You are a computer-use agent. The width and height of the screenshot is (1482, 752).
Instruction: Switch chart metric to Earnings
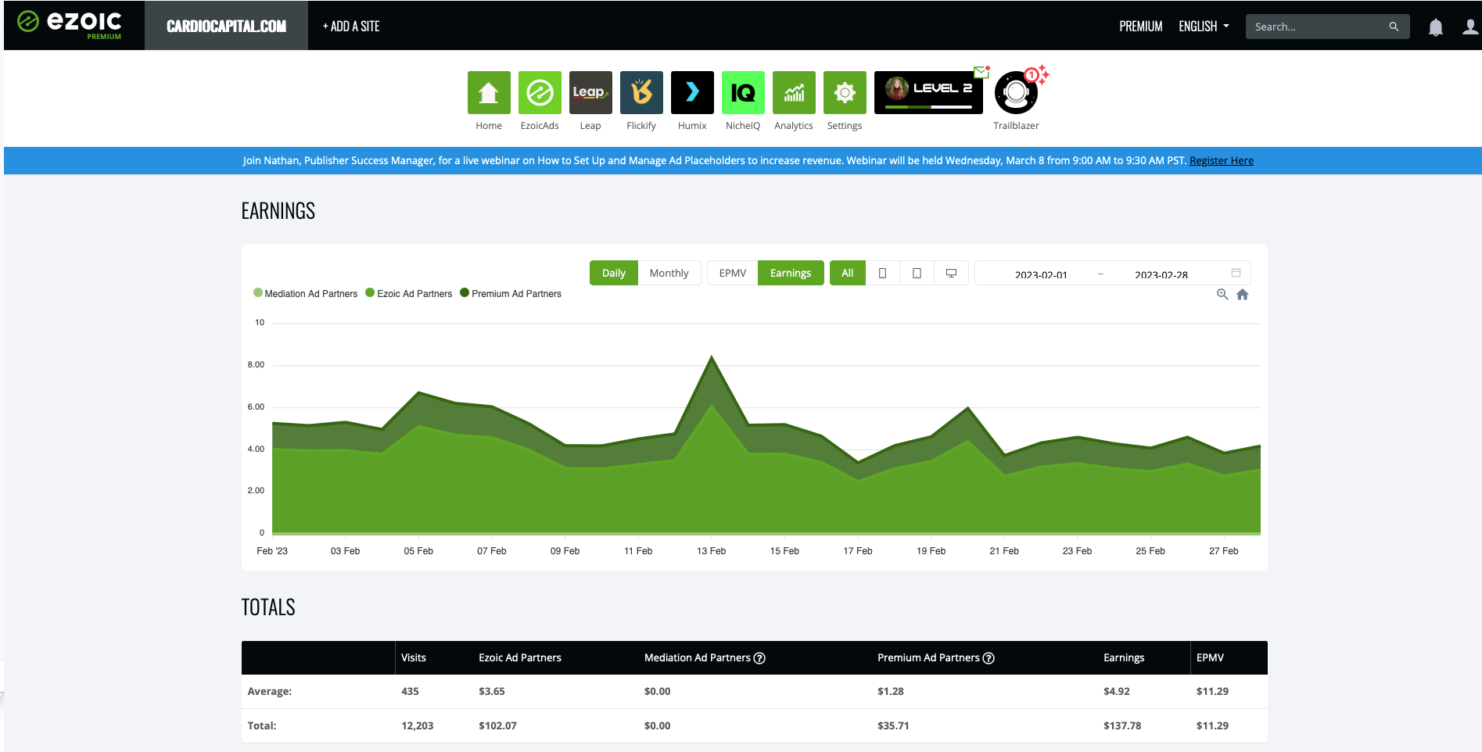[791, 273]
